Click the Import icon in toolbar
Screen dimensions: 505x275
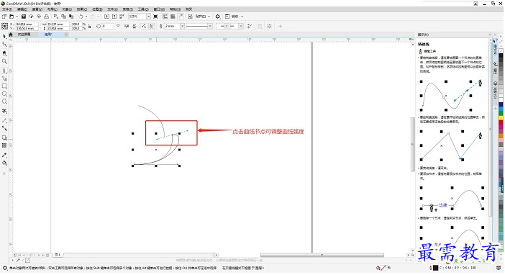pyautogui.click(x=106, y=17)
